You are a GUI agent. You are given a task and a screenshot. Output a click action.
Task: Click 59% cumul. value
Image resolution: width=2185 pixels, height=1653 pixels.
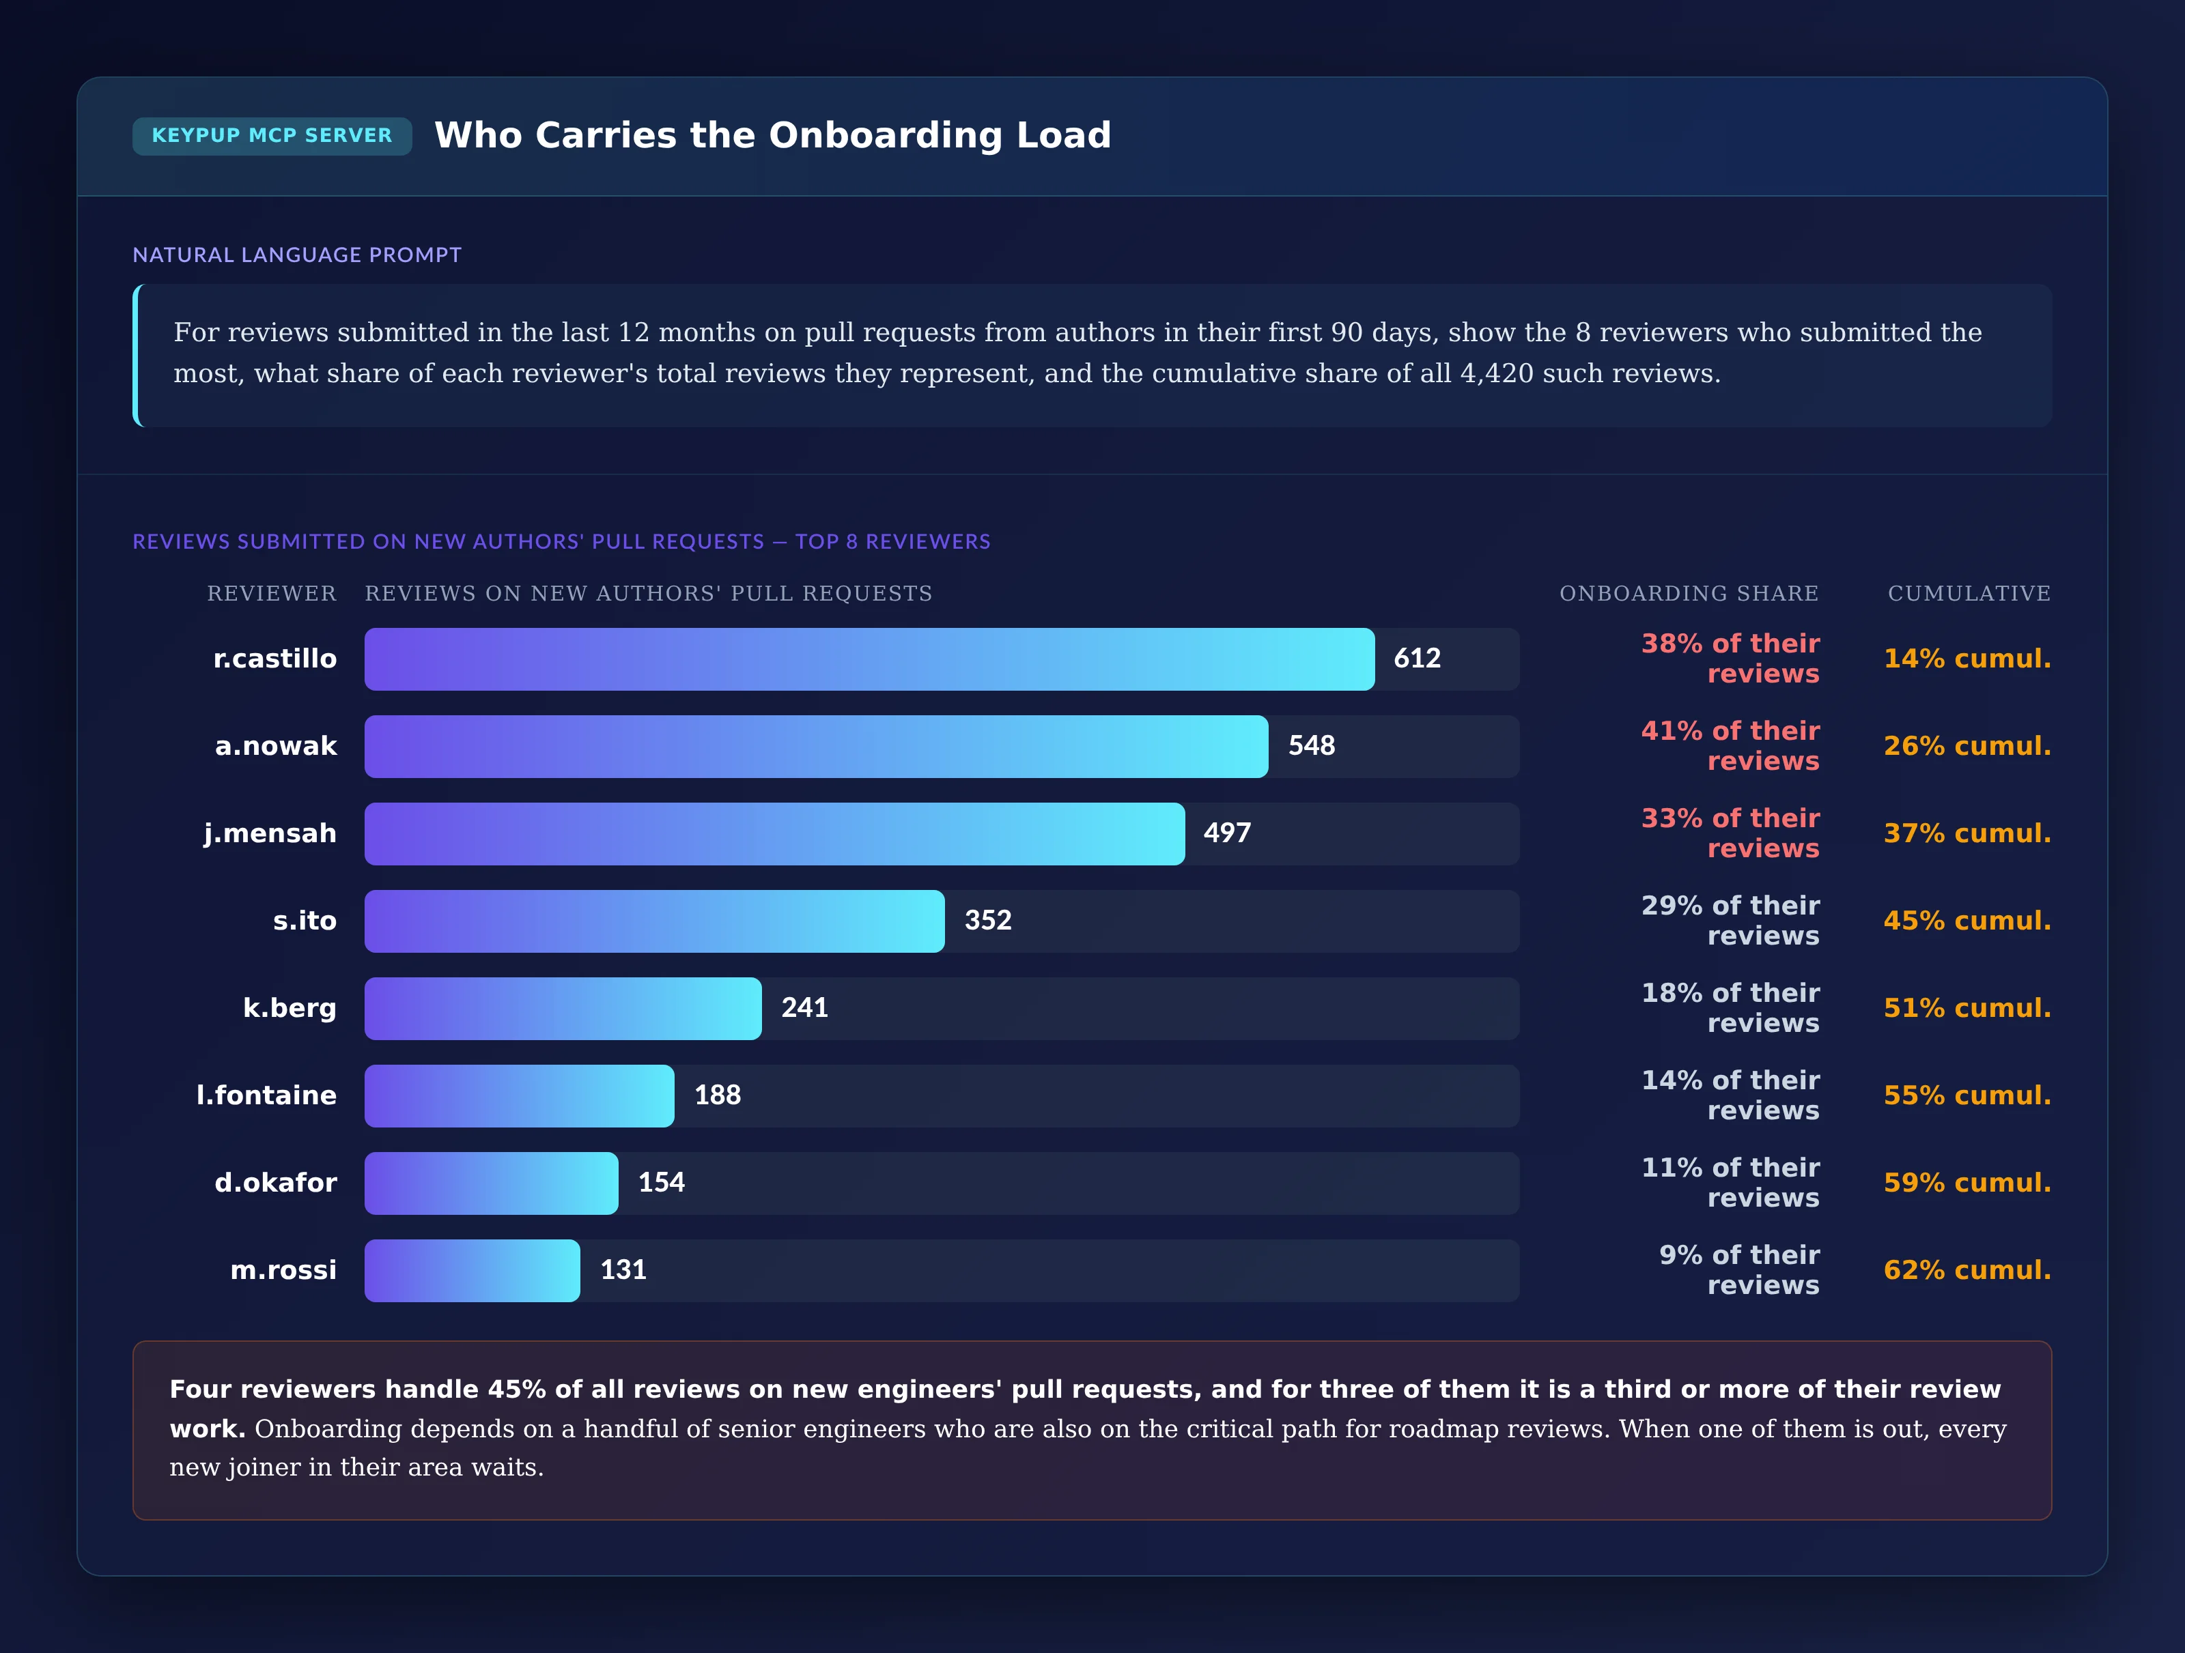click(1968, 1183)
